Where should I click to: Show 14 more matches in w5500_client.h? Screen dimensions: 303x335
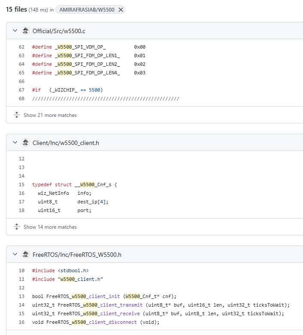pyautogui.click(x=50, y=227)
